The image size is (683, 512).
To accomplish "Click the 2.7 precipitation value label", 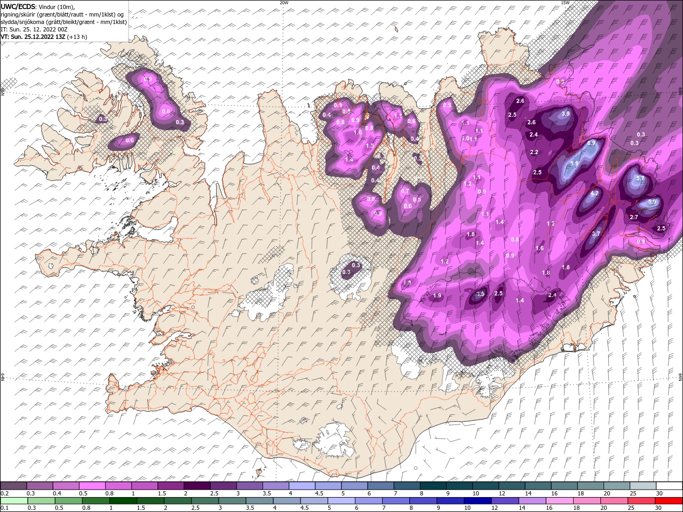I will pyautogui.click(x=634, y=217).
